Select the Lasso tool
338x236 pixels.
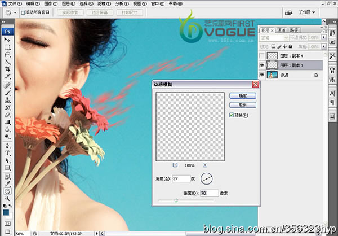coord(7,54)
